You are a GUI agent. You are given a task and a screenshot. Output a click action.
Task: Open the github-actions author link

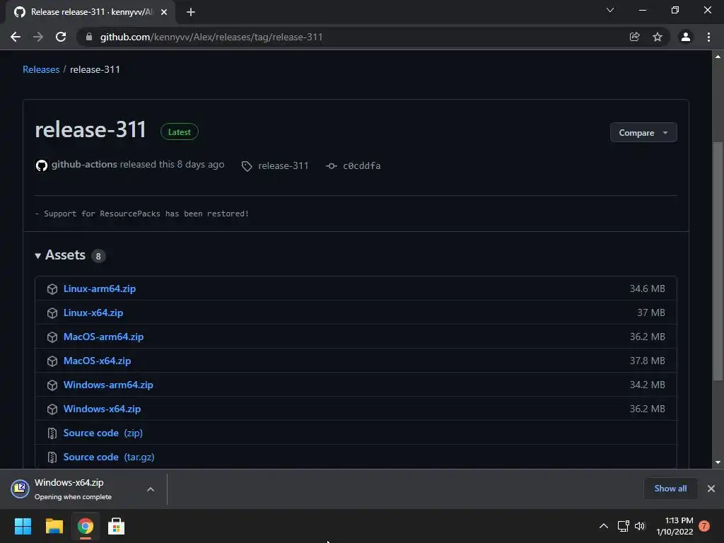[84, 164]
